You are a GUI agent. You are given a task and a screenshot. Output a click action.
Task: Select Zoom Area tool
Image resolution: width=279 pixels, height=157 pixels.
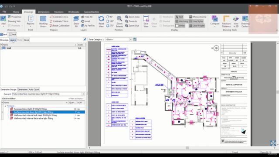(x=132, y=17)
